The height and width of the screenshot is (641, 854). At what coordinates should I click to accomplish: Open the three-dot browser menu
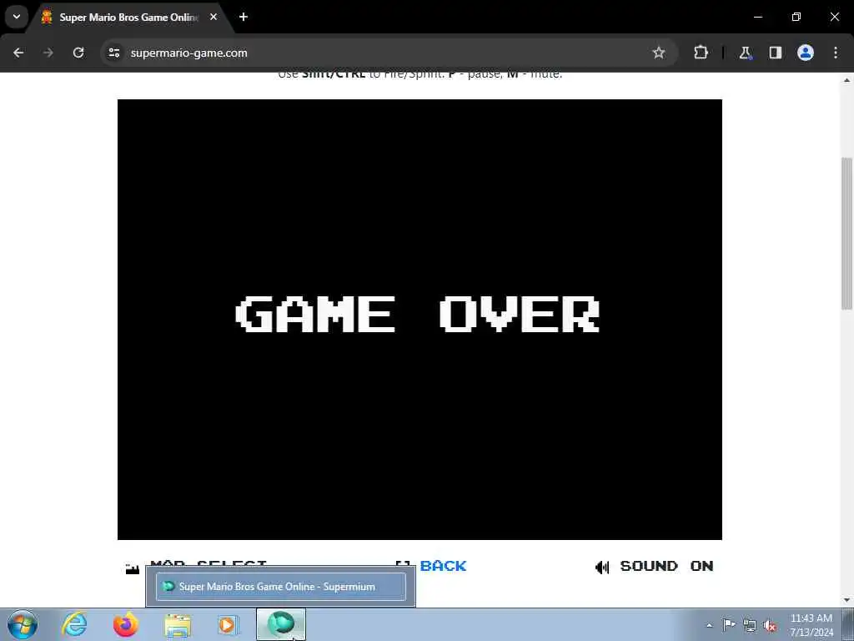click(836, 53)
